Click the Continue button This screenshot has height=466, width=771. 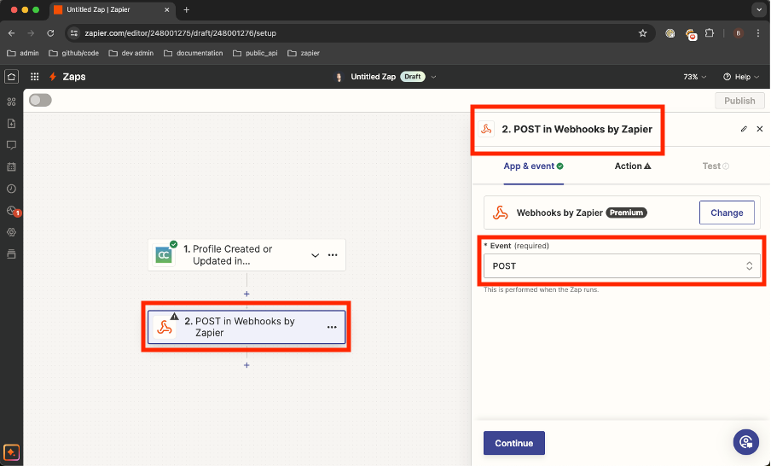(513, 443)
